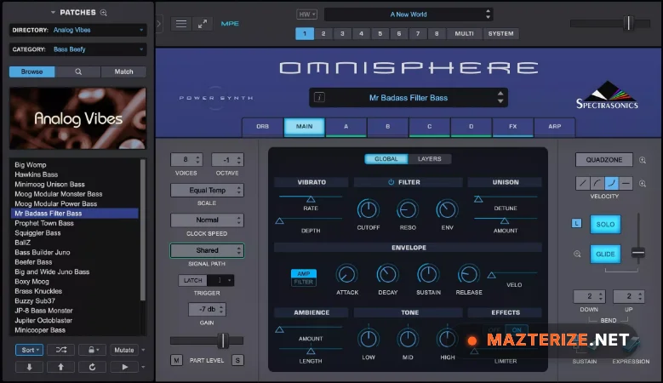Screen dimensions: 663x383
Task: Switch to the ARP tab
Action: (554, 127)
